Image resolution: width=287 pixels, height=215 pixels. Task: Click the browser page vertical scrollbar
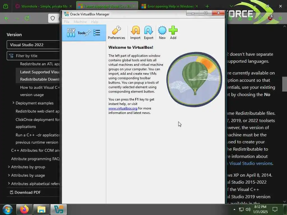(284, 84)
